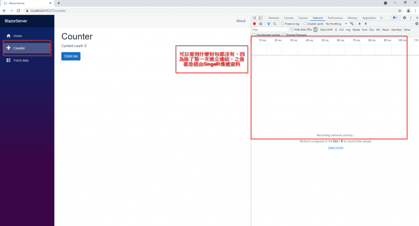Viewport: 419px width, 226px height.
Task: Open the No throttling dropdown
Action: pyautogui.click(x=336, y=24)
